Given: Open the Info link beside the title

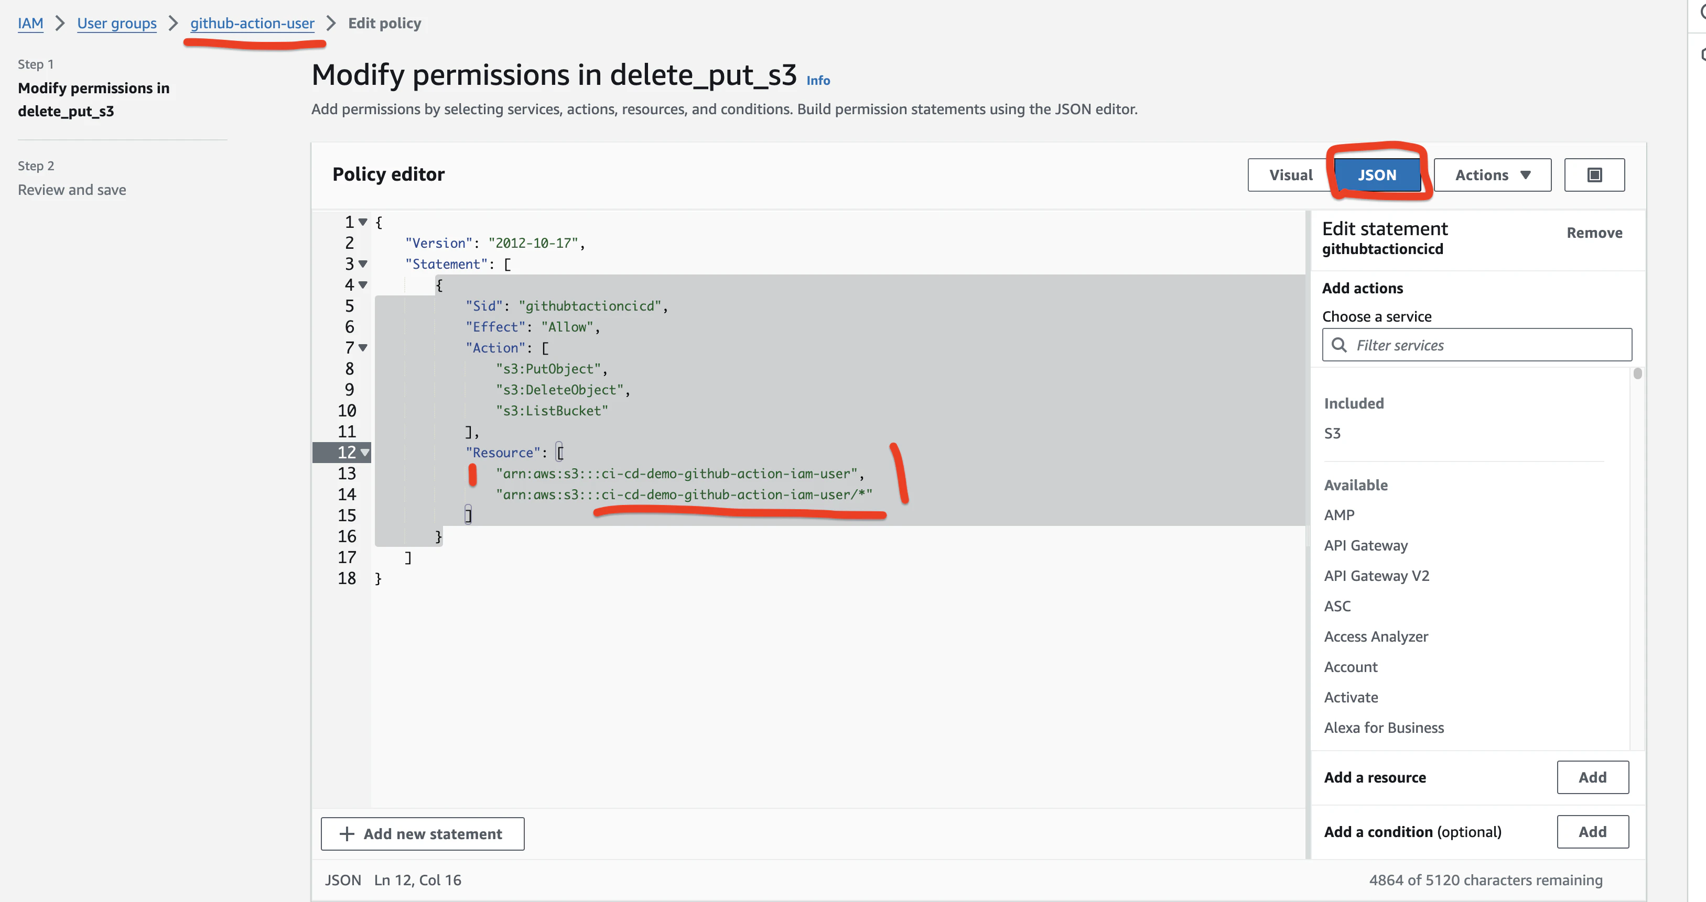Looking at the screenshot, I should pyautogui.click(x=818, y=80).
